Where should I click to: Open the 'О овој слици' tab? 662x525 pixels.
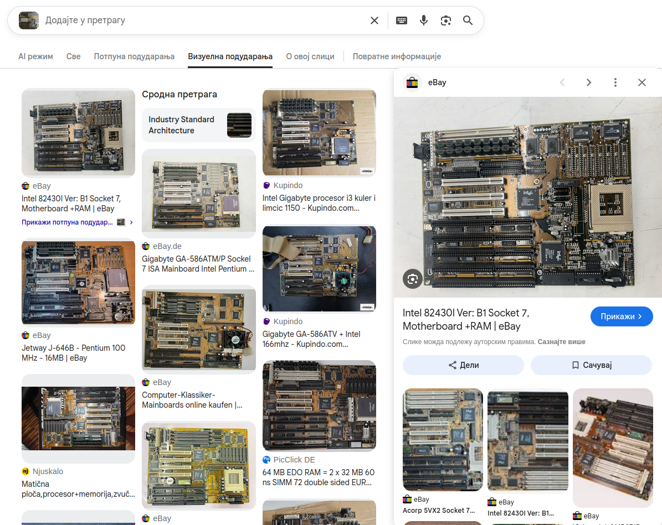tap(310, 56)
